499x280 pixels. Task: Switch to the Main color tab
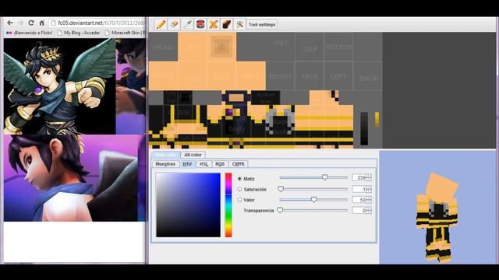(166, 155)
